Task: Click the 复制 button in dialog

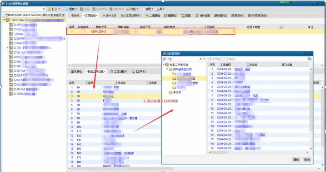Action: [296, 160]
